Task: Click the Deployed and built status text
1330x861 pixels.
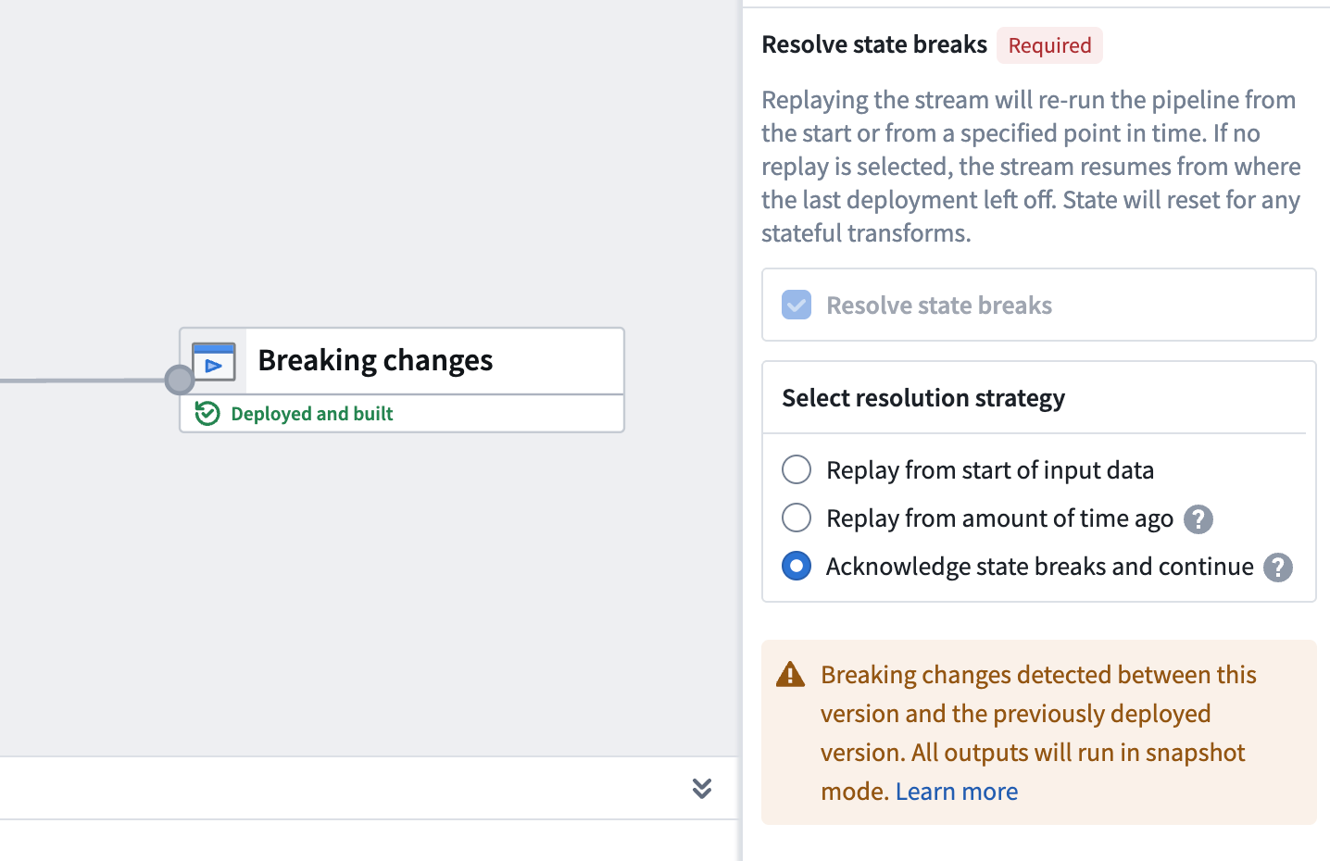Action: [x=312, y=414]
